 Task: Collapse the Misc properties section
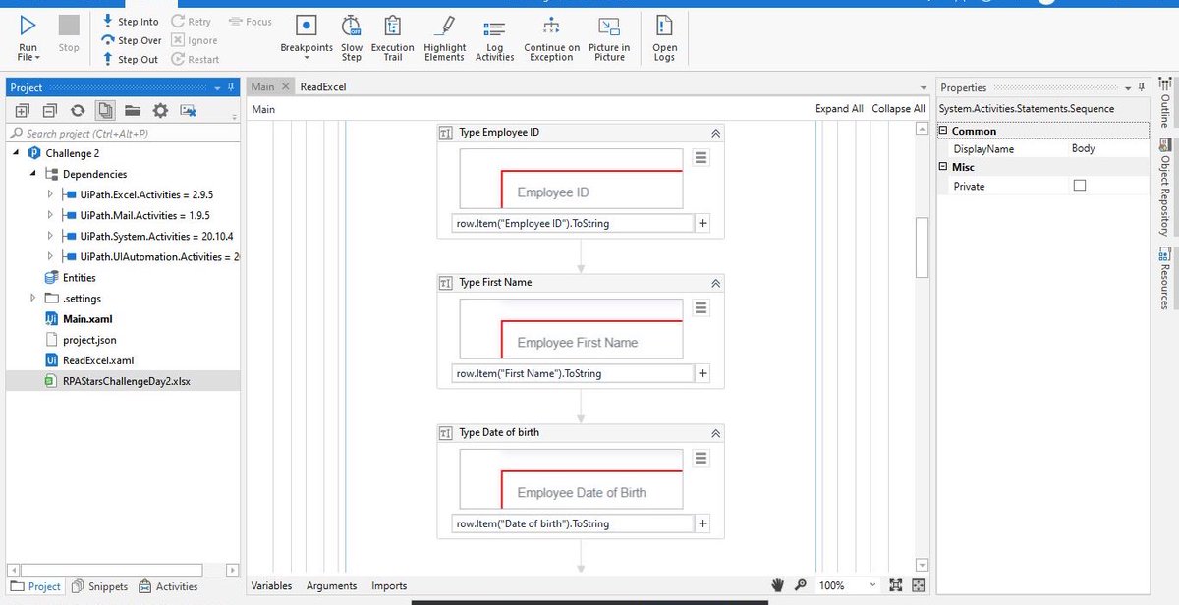click(x=943, y=167)
